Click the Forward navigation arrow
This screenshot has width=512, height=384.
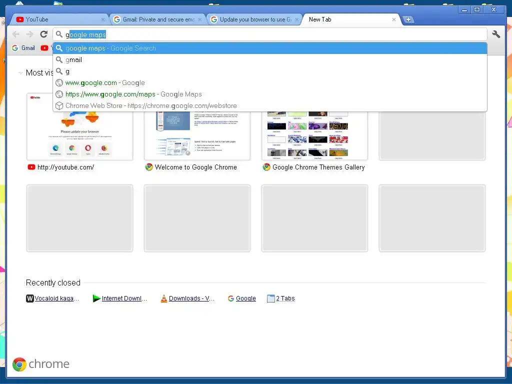(x=29, y=34)
